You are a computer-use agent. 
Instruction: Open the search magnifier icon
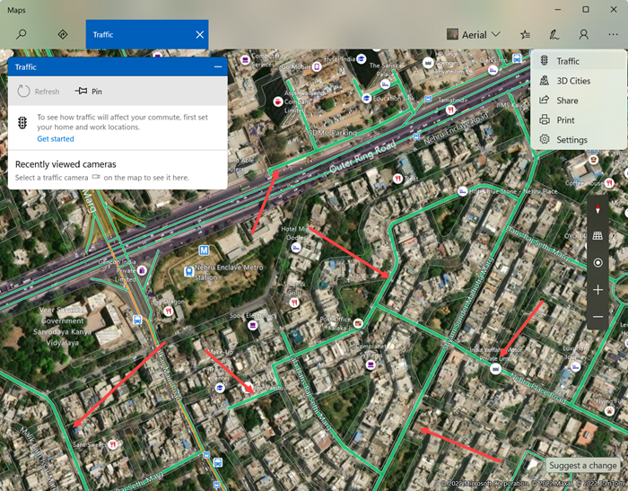tap(21, 34)
